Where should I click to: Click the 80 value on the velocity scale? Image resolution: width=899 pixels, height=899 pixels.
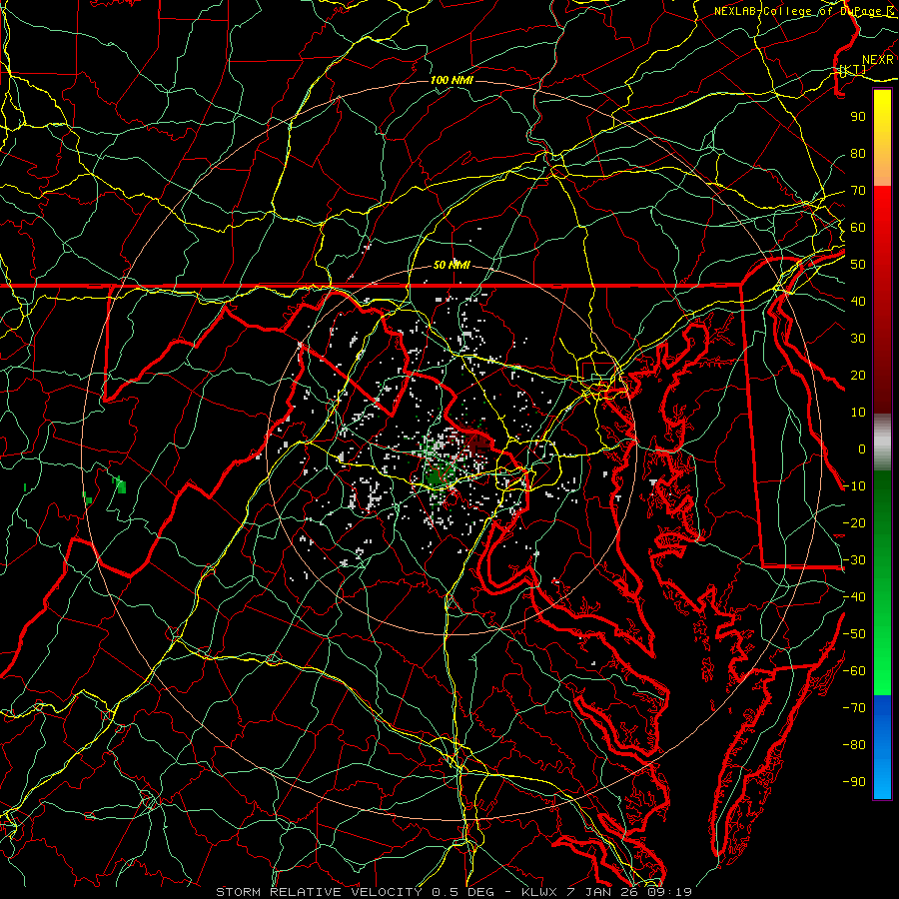pos(858,154)
